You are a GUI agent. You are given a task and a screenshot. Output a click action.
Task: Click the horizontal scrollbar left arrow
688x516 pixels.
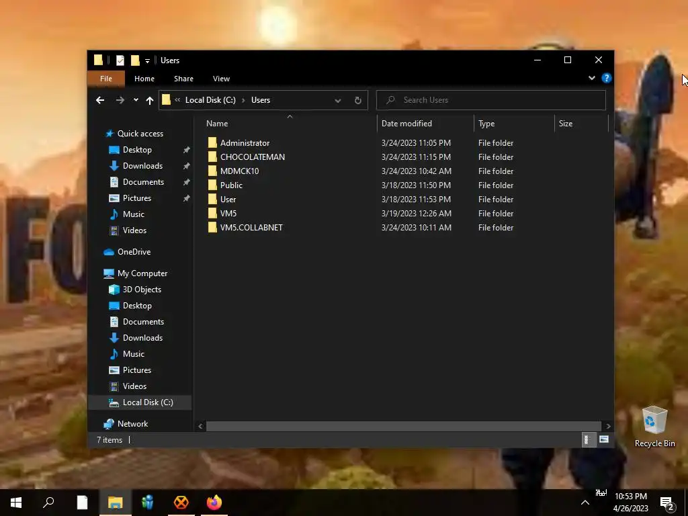pyautogui.click(x=200, y=426)
